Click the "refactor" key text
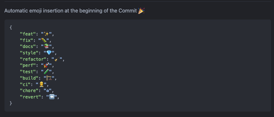The image size is (274, 117). [x=33, y=59]
